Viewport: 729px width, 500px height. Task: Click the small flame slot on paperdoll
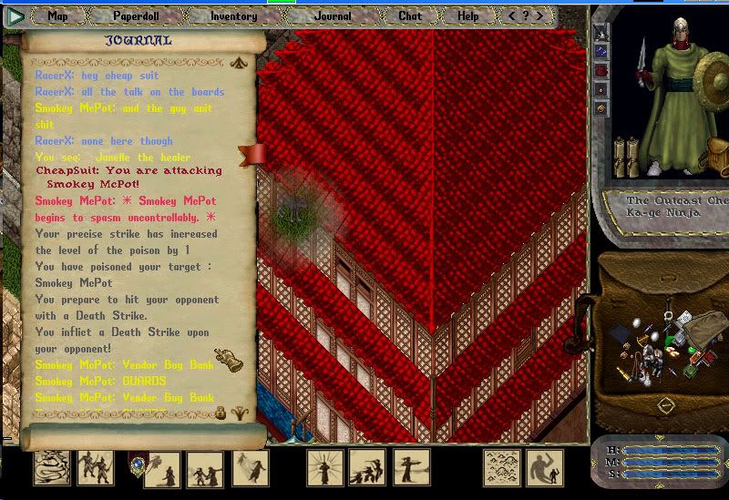[x=601, y=89]
